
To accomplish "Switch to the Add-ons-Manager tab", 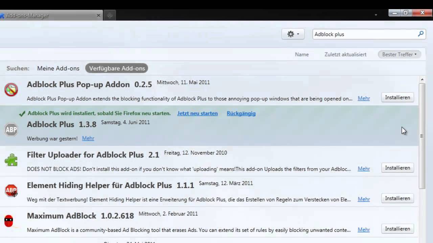I will (51, 15).
